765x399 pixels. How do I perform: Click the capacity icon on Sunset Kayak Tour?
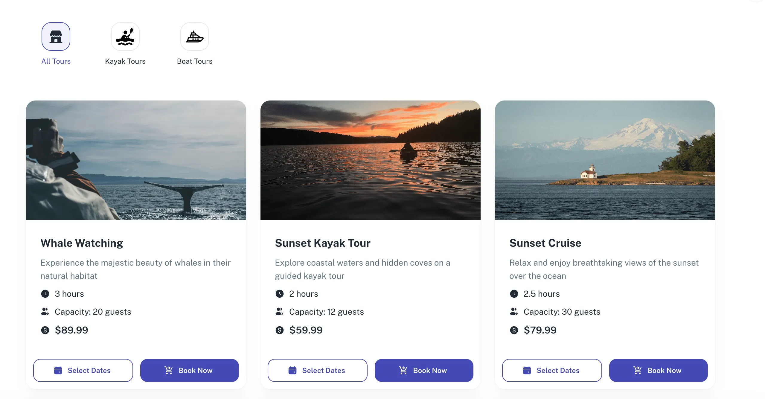coord(279,311)
